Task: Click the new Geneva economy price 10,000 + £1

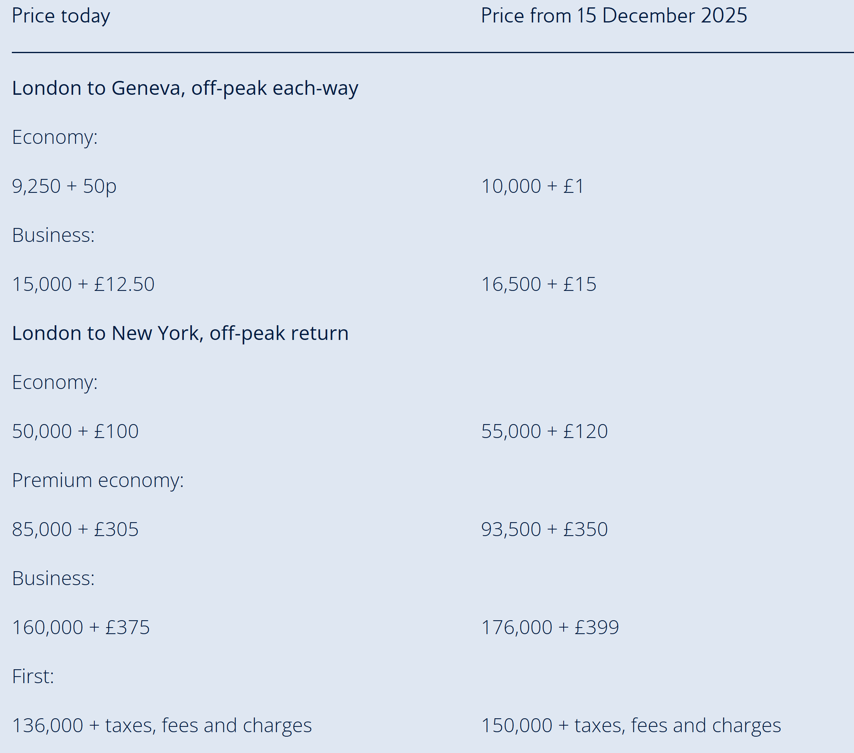Action: tap(532, 186)
